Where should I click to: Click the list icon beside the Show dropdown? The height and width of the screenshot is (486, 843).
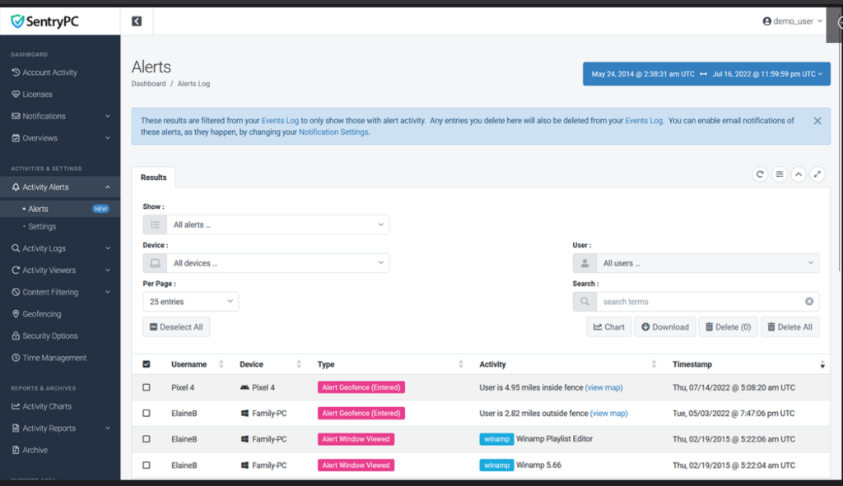click(155, 224)
